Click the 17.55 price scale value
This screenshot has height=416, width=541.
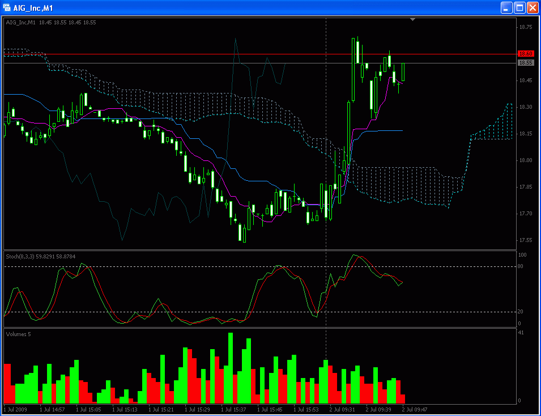[526, 240]
